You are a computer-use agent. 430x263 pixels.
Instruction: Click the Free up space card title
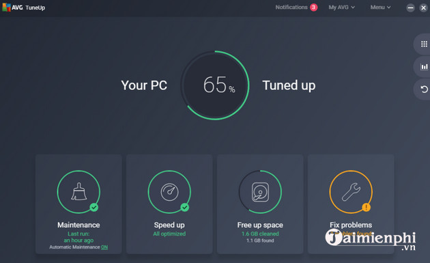click(260, 225)
